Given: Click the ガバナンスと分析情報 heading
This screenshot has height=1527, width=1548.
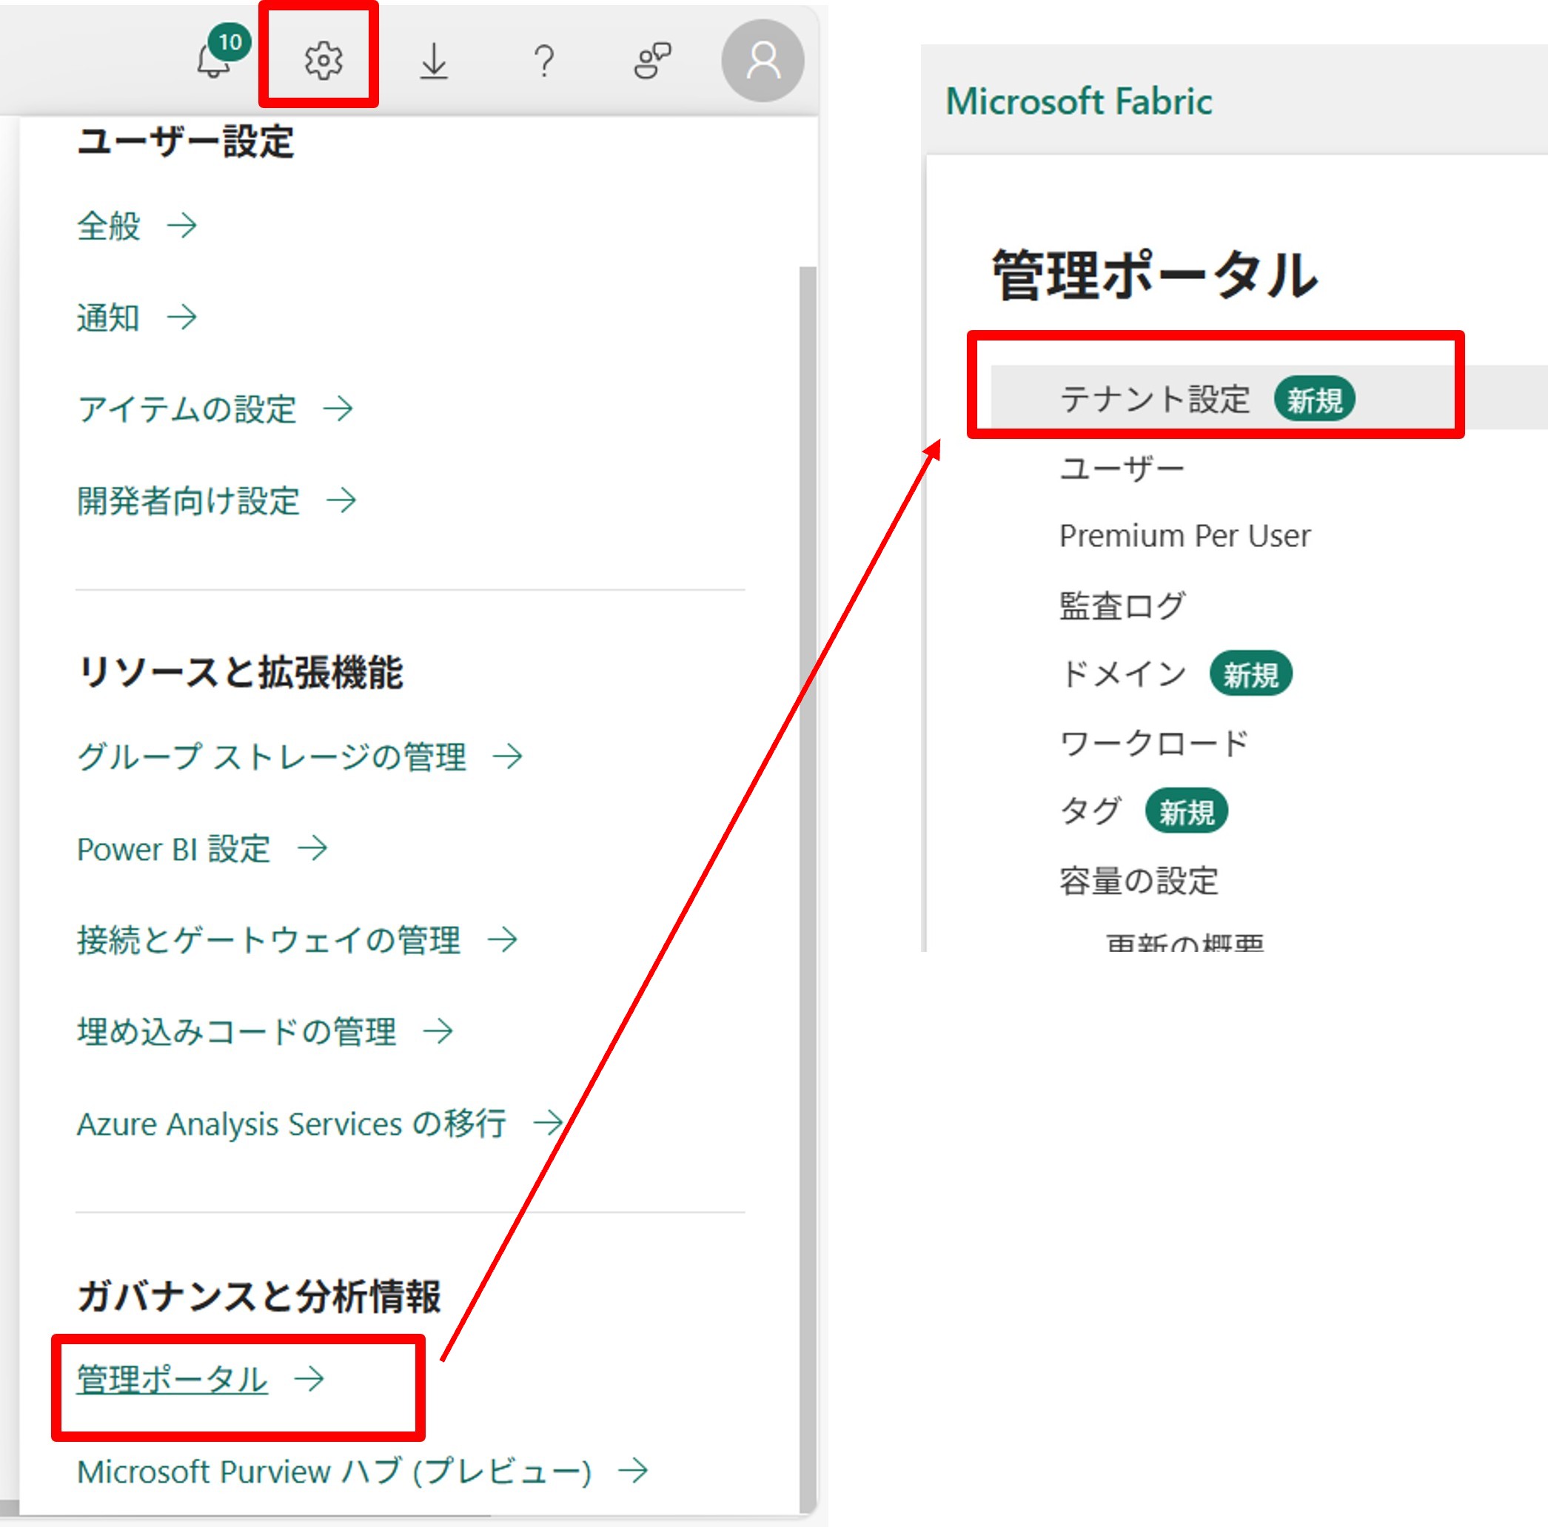Looking at the screenshot, I should 259,1296.
